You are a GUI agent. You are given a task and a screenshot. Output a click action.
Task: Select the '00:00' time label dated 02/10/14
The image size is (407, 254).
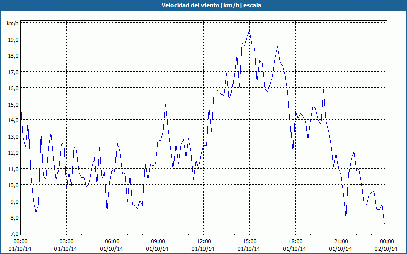387,242
